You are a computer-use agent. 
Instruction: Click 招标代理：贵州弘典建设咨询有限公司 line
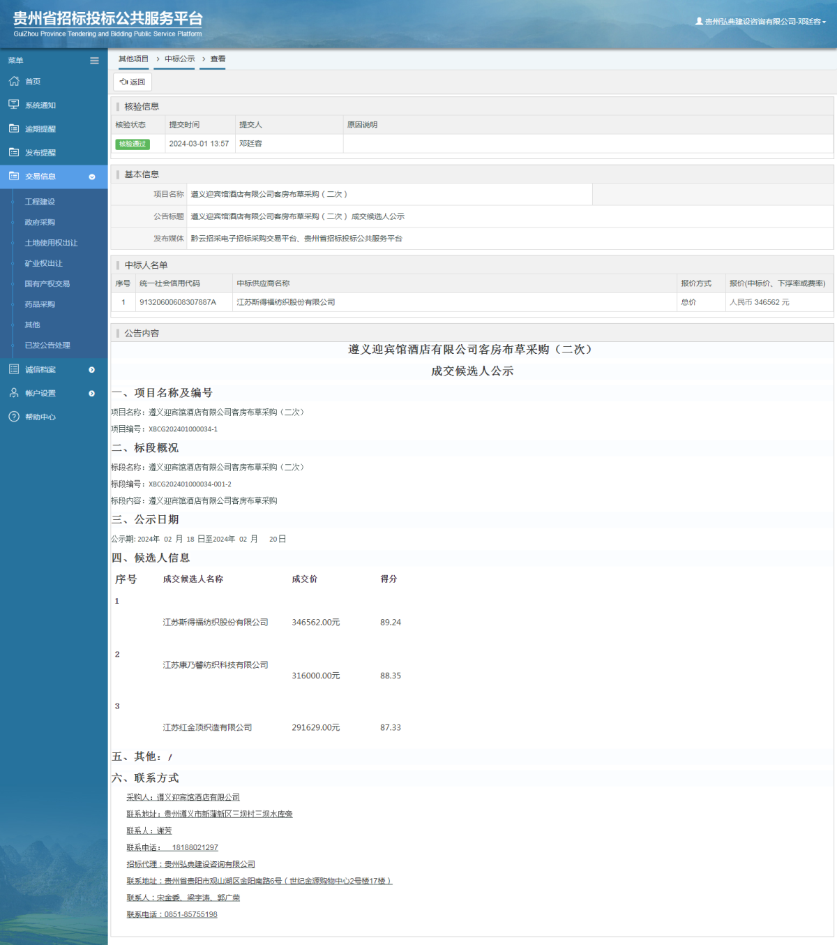(191, 864)
